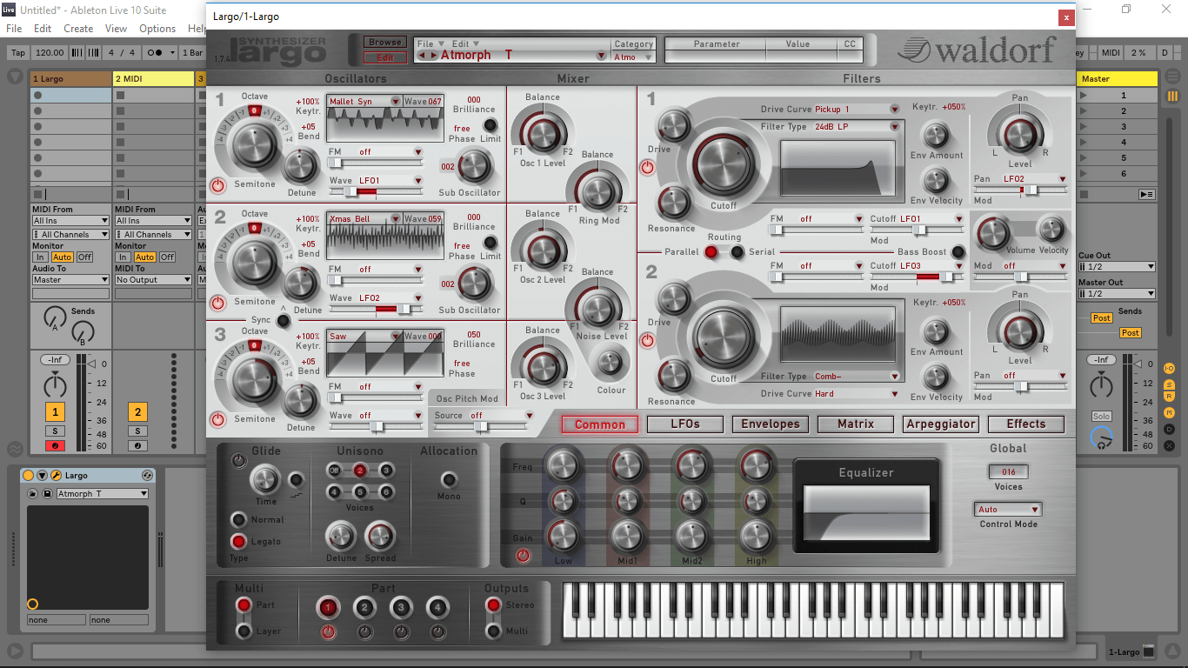Open Filter 1 Type dropdown 24dB LP
Viewport: 1188px width, 668px height.
856,126
